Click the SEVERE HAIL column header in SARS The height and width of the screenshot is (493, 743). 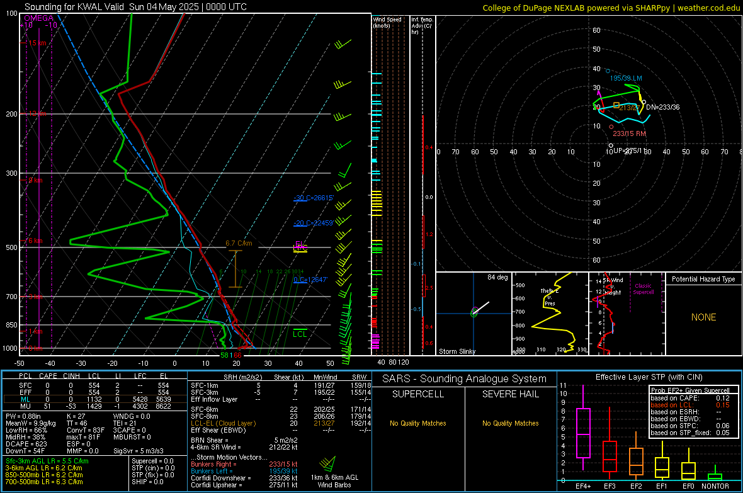[x=510, y=394]
